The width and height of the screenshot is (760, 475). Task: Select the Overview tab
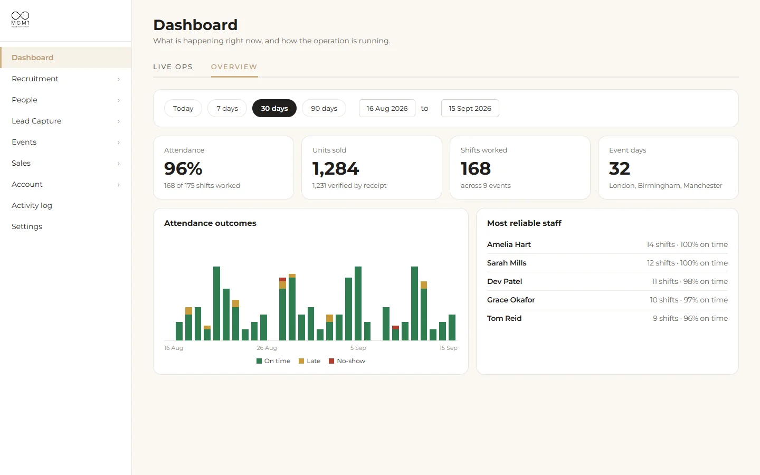(x=234, y=67)
